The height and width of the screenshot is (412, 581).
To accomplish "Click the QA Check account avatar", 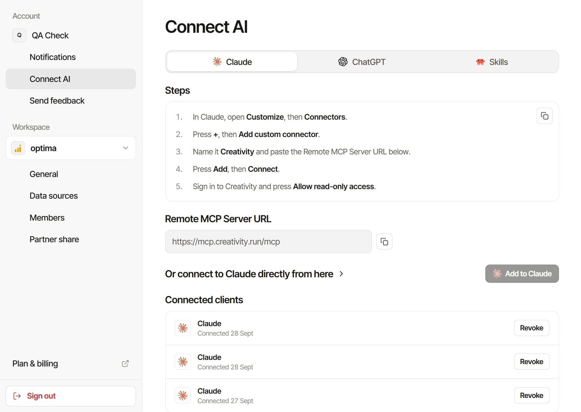I will coord(19,35).
